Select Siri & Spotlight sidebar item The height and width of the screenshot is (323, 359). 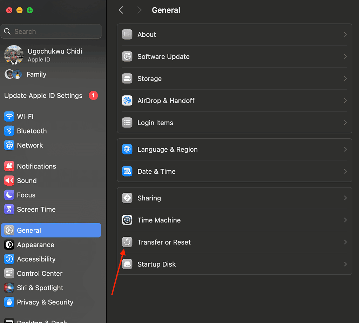point(40,288)
